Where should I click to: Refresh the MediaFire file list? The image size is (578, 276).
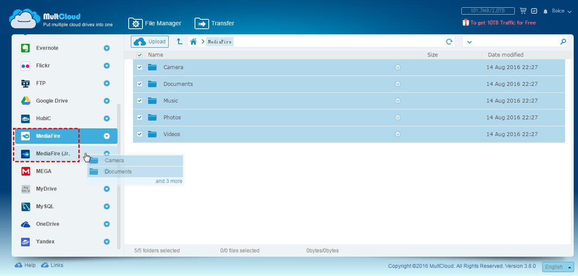[x=449, y=42]
